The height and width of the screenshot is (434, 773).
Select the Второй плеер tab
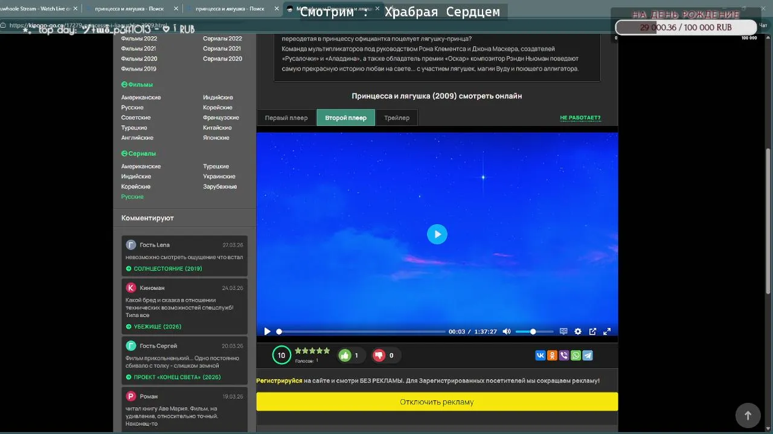[x=345, y=118]
